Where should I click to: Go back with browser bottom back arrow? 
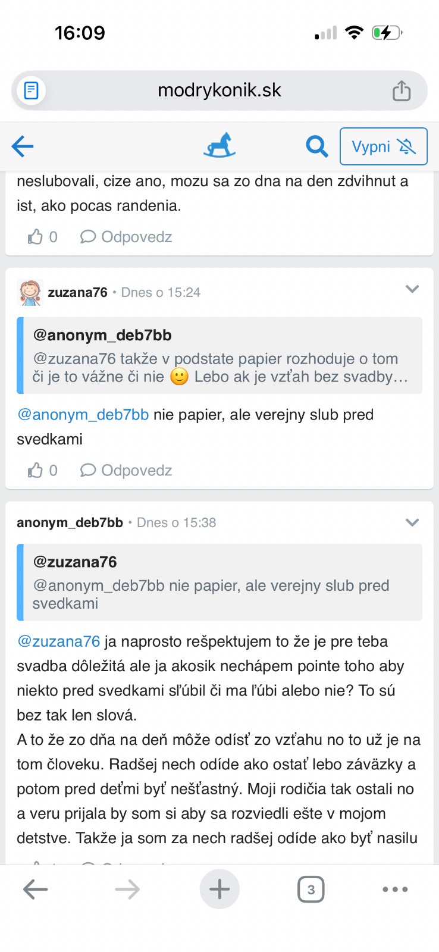click(35, 890)
